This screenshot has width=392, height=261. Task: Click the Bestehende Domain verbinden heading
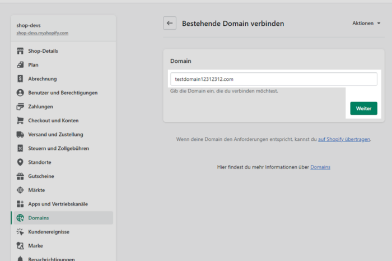233,24
